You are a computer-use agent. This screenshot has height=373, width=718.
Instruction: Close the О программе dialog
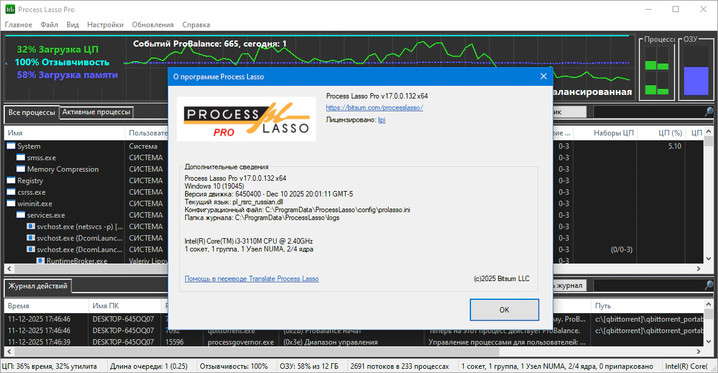point(543,77)
